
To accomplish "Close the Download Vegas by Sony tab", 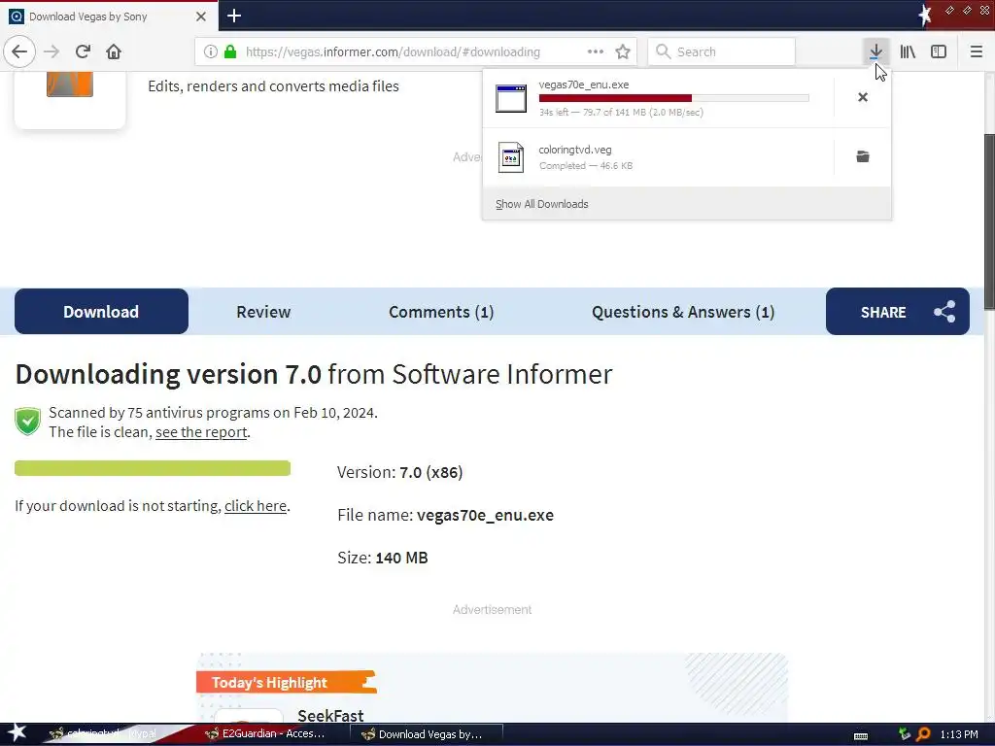I will (200, 17).
